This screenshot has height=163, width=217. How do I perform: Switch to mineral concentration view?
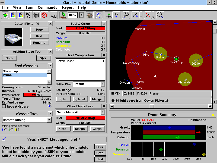pos(21,15)
